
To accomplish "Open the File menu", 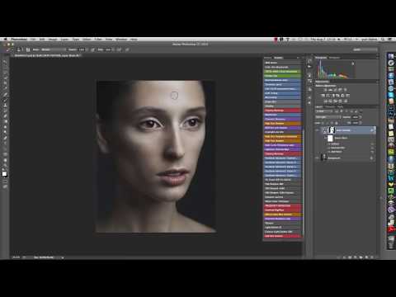I will (x=33, y=40).
